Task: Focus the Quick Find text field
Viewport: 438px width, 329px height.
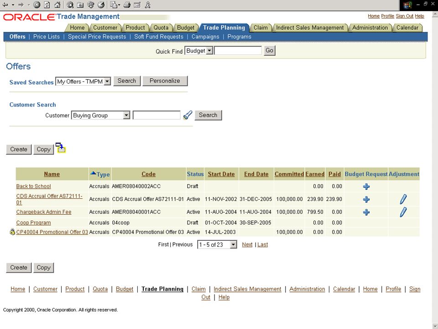Action: point(238,51)
